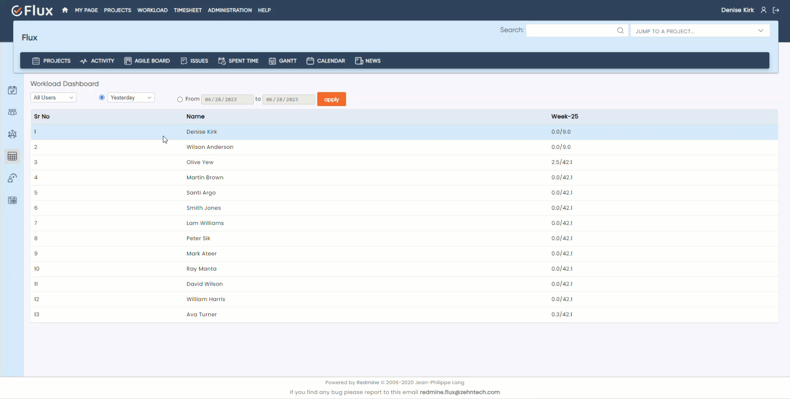Click the home icon in top navigation
790x399 pixels.
65,10
